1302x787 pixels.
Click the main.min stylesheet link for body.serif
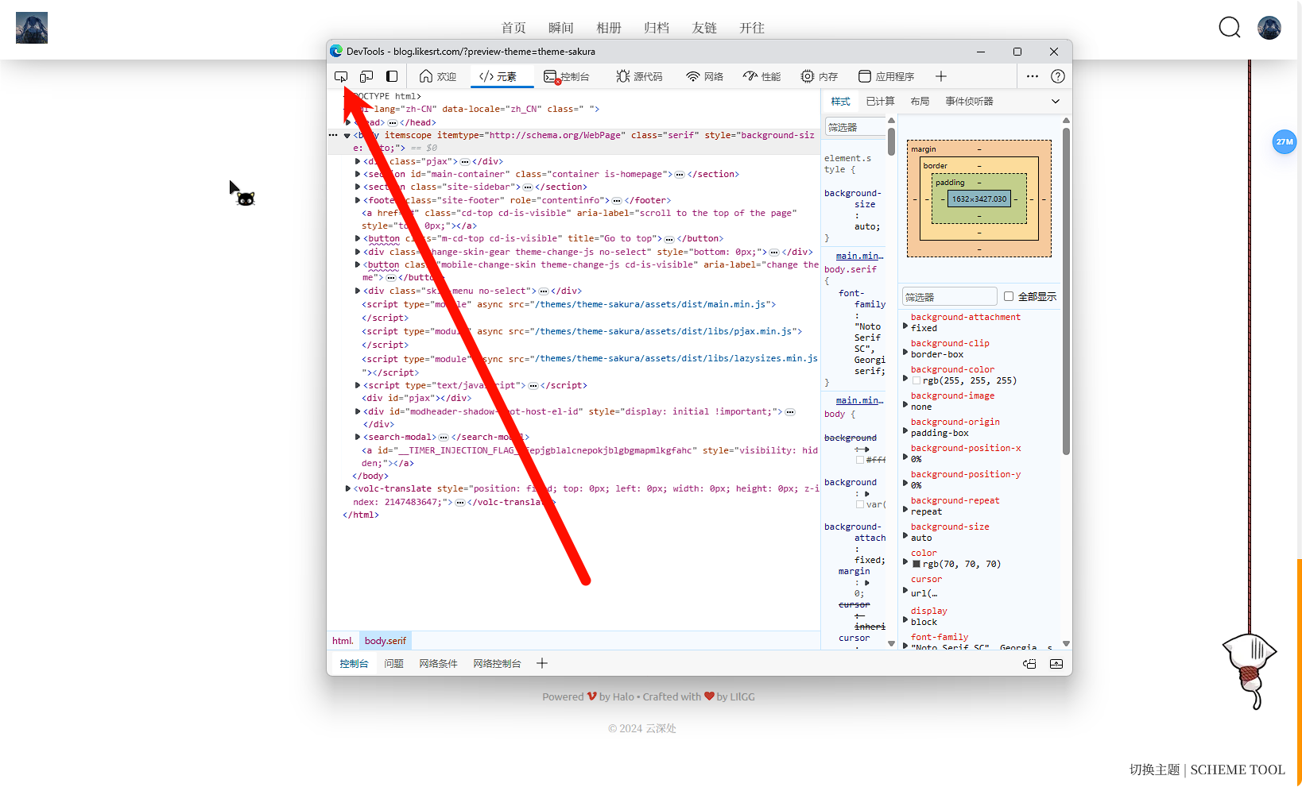pos(859,256)
